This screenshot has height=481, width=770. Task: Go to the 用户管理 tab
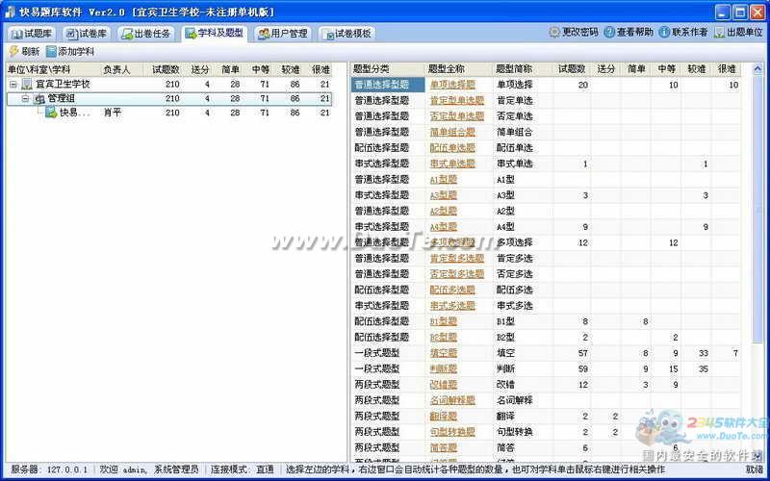point(282,34)
